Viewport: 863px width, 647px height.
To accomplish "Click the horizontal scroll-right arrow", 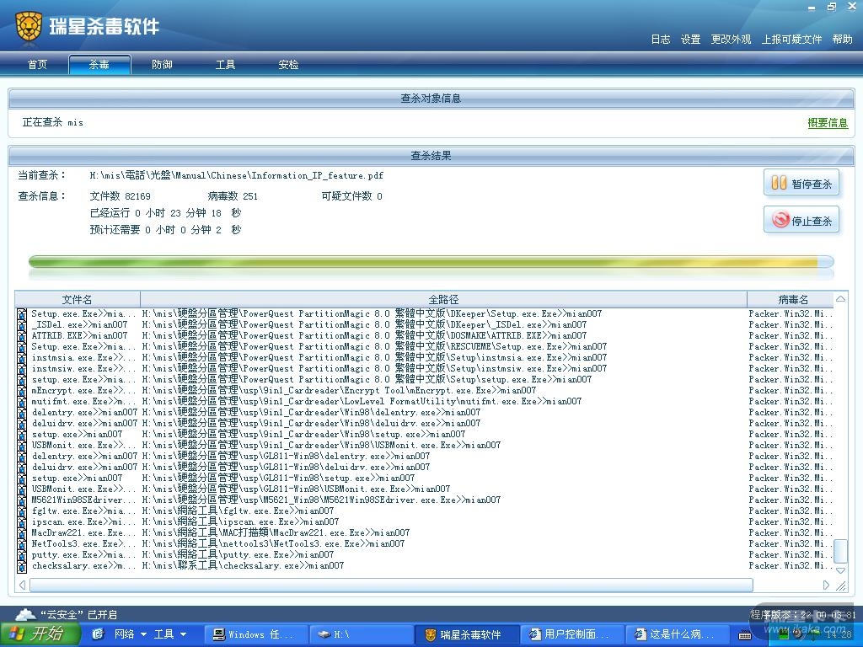I will [x=826, y=585].
